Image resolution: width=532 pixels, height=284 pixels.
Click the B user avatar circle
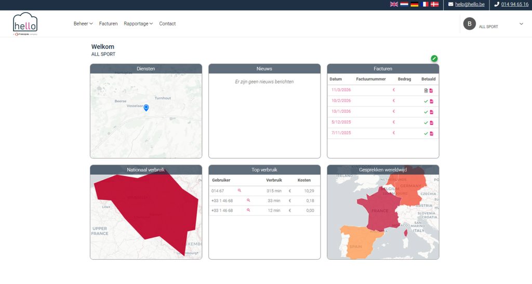[x=470, y=24]
